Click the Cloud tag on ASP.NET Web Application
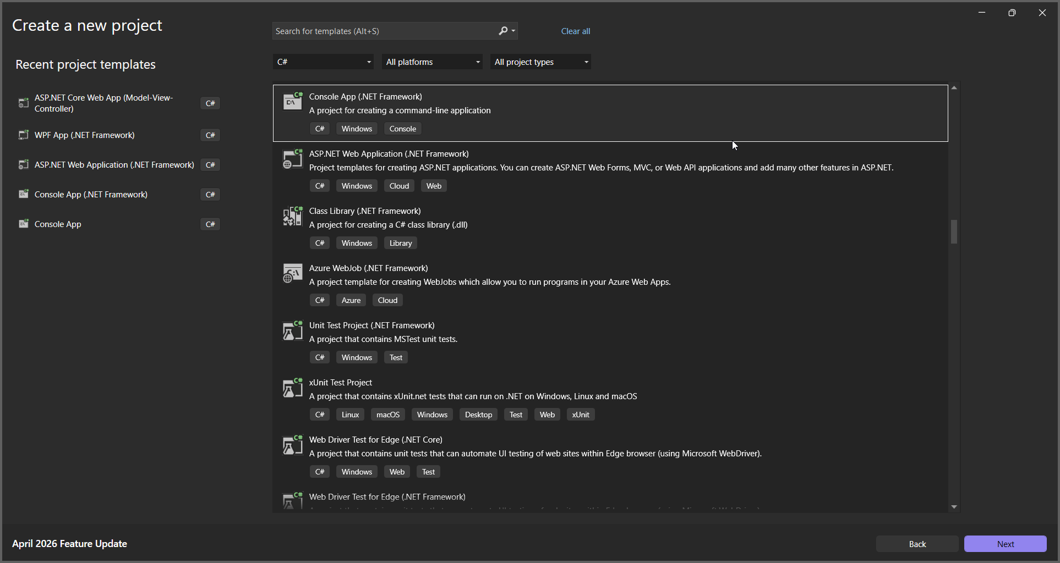Viewport: 1060px width, 563px height. 399,186
